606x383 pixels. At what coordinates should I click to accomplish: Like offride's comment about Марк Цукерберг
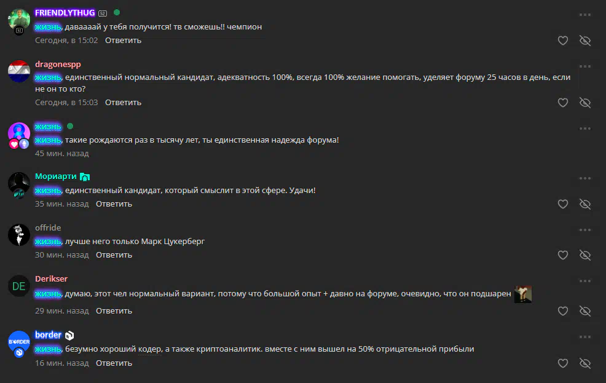click(563, 255)
